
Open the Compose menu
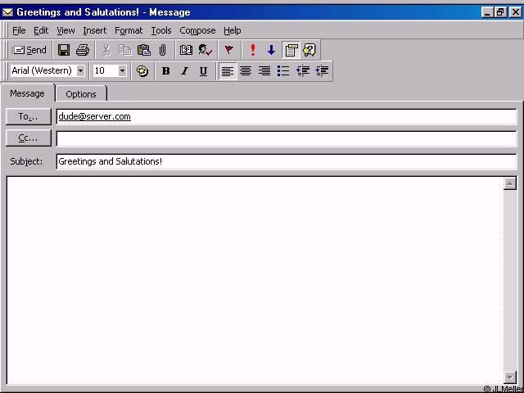[197, 31]
